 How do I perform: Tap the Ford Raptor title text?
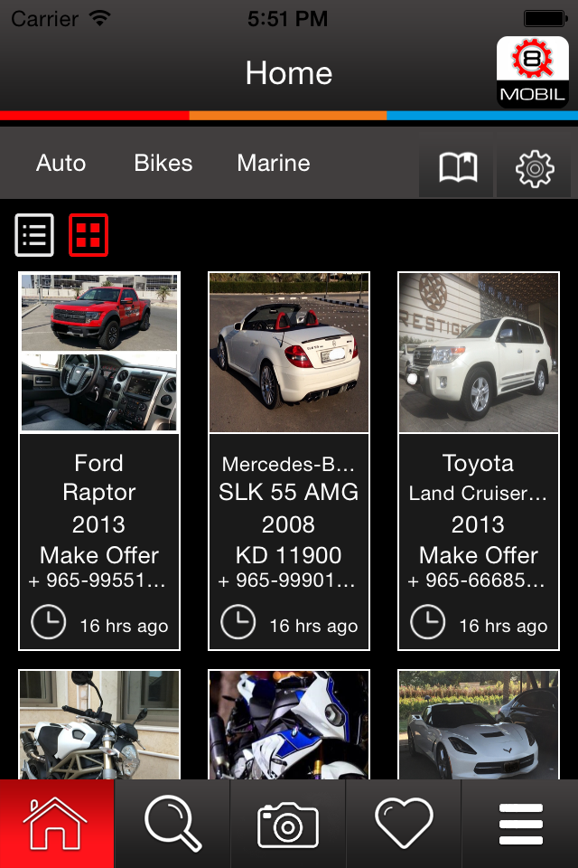(99, 477)
